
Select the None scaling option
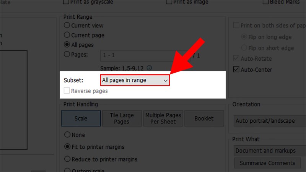click(67, 135)
